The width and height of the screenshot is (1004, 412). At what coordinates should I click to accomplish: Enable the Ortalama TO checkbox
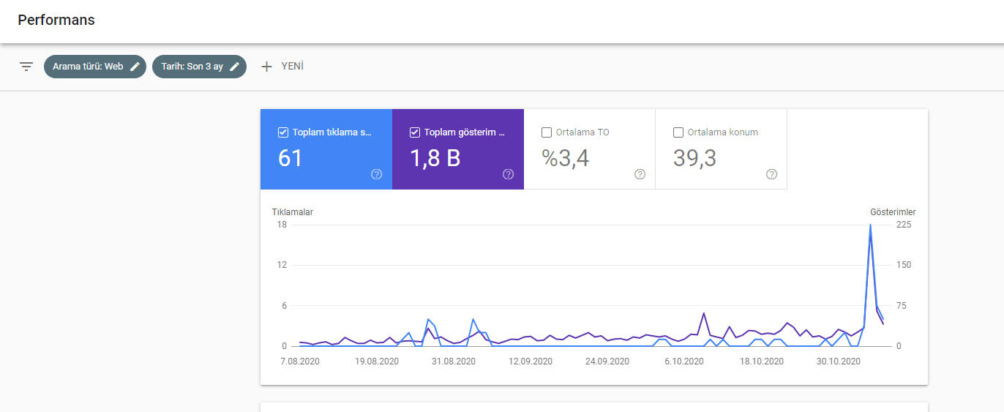(546, 132)
